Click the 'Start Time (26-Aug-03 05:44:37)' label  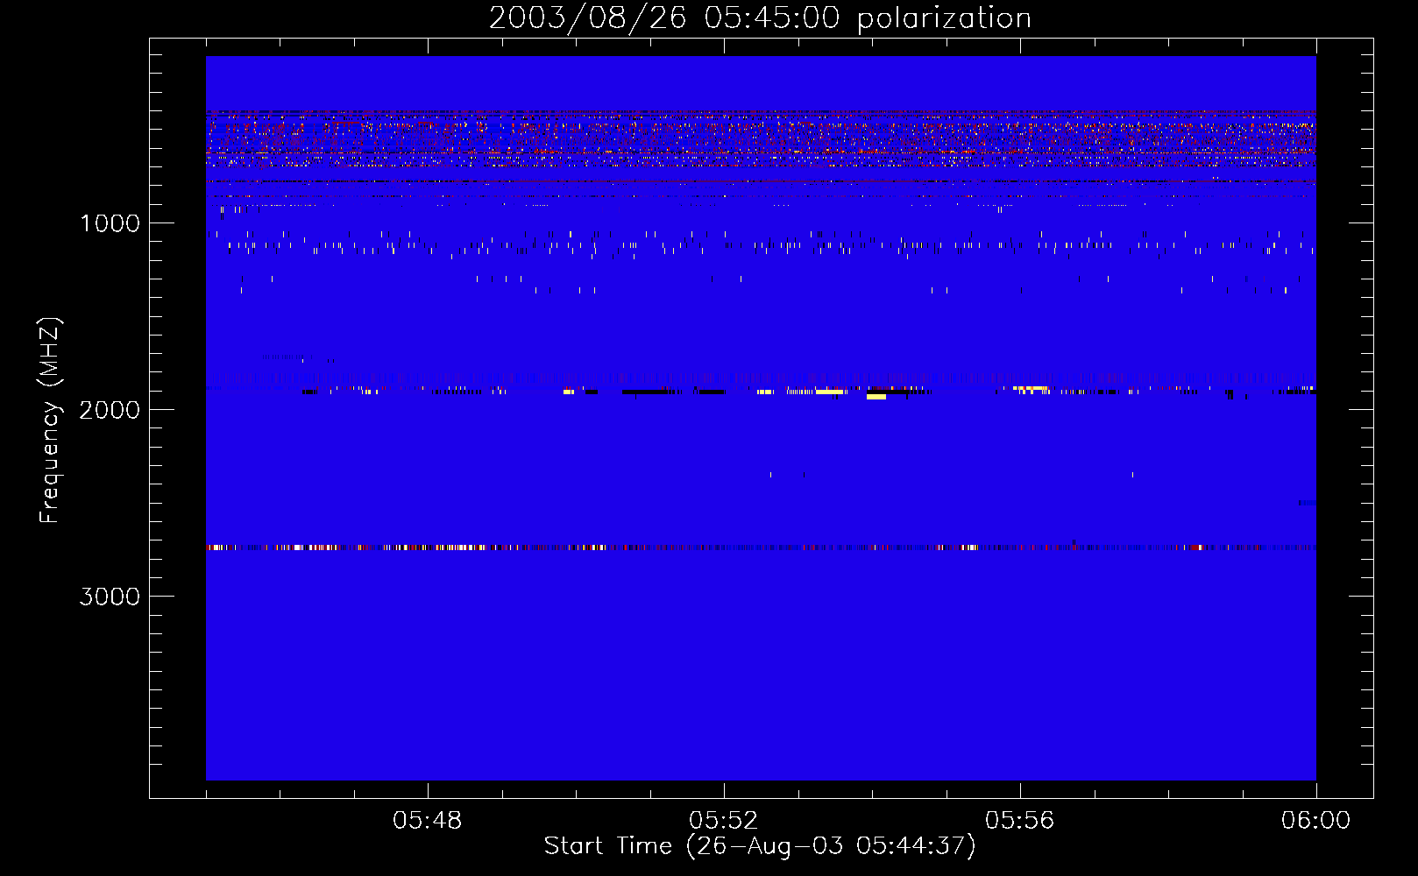[x=760, y=846]
